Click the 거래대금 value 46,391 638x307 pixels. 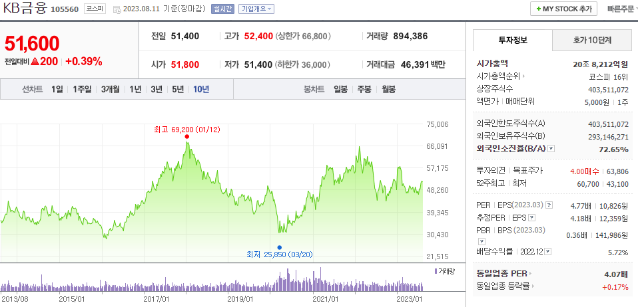[x=415, y=64]
